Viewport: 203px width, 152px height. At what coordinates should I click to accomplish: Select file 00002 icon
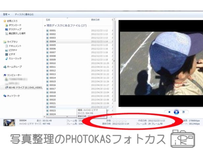point(47,34)
